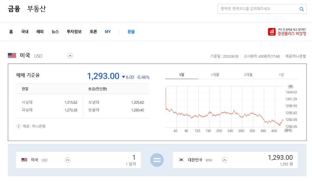Collapse the 미국 USD currency section header
This screenshot has width=312, height=182.
pyautogui.click(x=70, y=55)
